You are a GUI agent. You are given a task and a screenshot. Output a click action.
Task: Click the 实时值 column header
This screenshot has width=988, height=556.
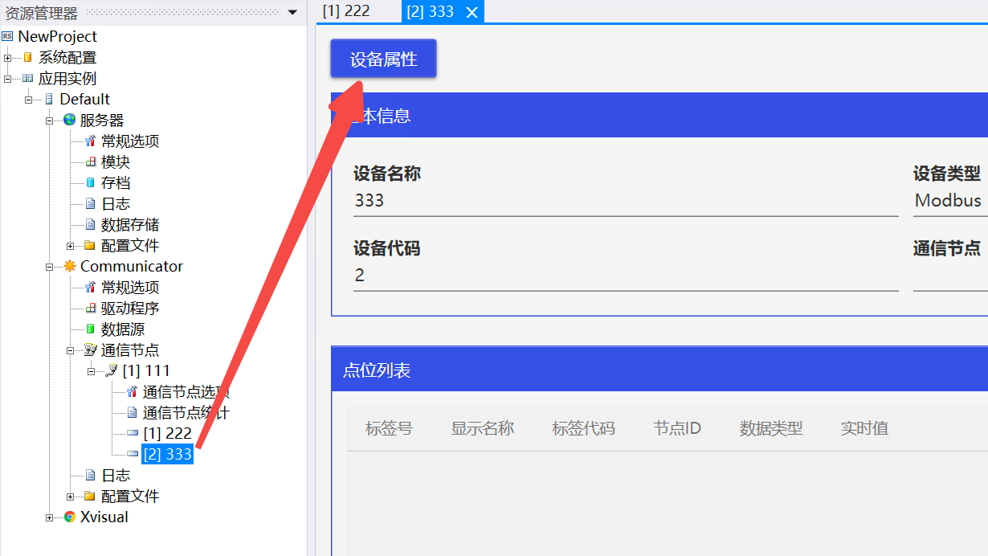(x=864, y=428)
